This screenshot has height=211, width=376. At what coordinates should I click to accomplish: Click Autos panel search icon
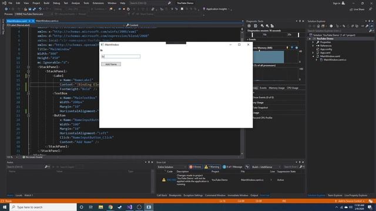pyautogui.click(x=46, y=166)
